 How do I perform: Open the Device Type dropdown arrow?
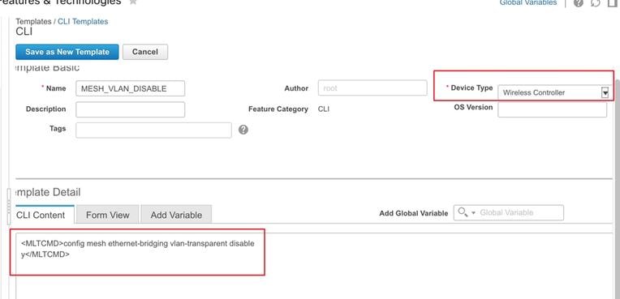click(605, 92)
